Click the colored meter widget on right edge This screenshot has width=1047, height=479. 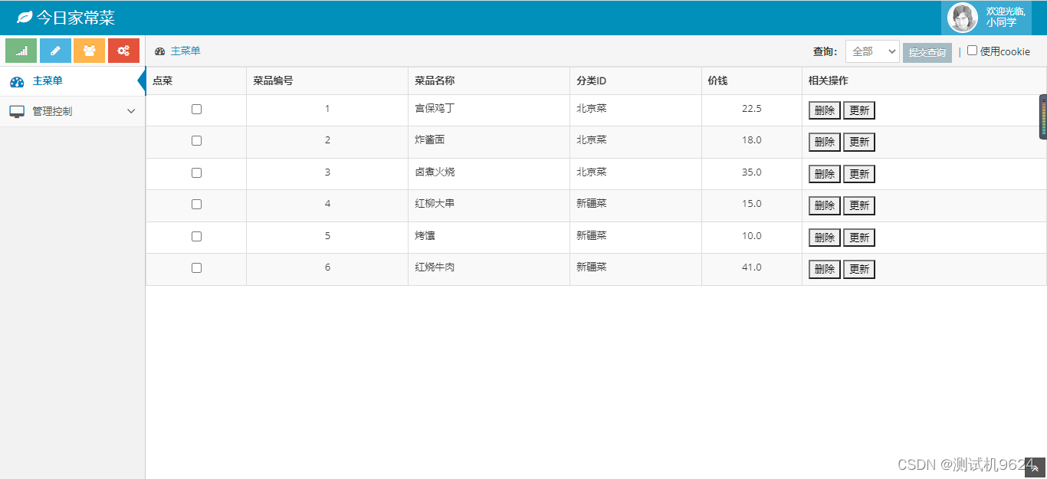point(1043,116)
